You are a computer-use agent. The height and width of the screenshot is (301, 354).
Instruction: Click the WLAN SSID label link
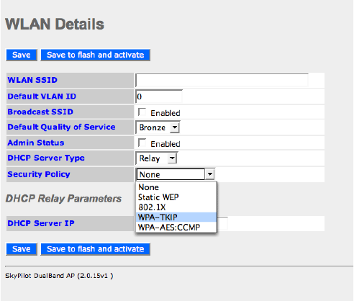tap(32, 80)
